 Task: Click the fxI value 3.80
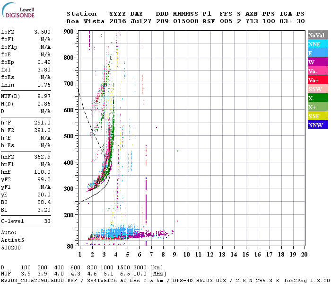click(44, 70)
